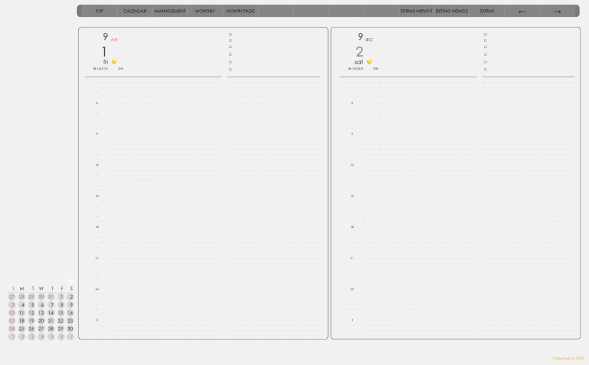589x365 pixels.
Task: Go to next page with right arrow
Action: tap(557, 12)
